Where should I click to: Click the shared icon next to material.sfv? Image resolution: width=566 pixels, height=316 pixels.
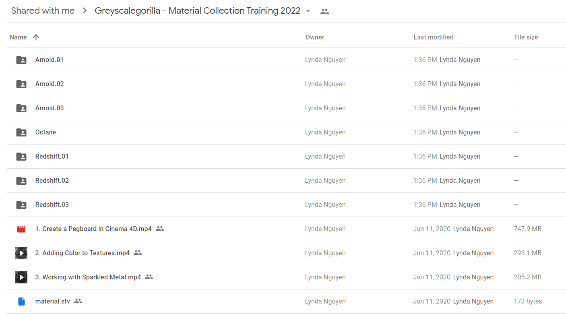tap(78, 301)
